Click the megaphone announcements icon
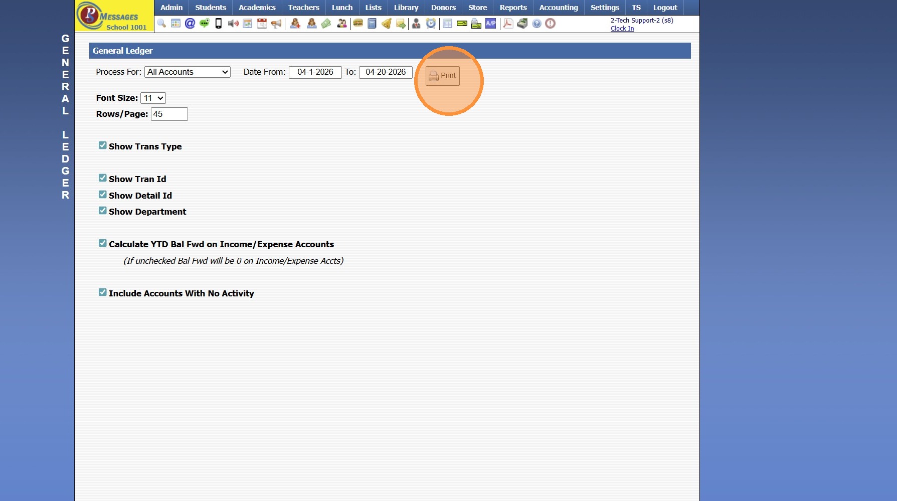This screenshot has height=501, width=897. pos(276,24)
